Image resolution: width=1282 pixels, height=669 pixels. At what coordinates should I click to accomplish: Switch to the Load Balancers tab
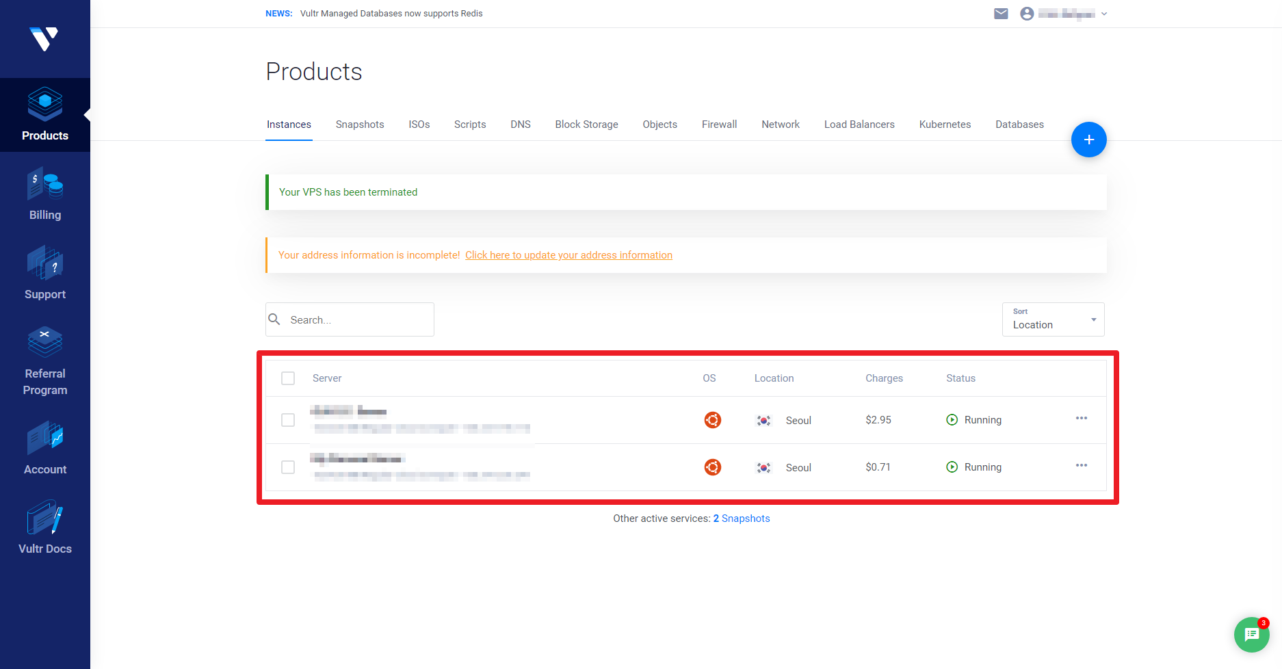point(859,124)
